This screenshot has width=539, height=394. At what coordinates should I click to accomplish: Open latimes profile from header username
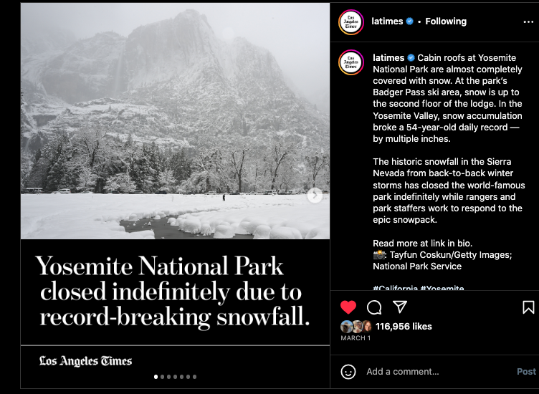(387, 21)
